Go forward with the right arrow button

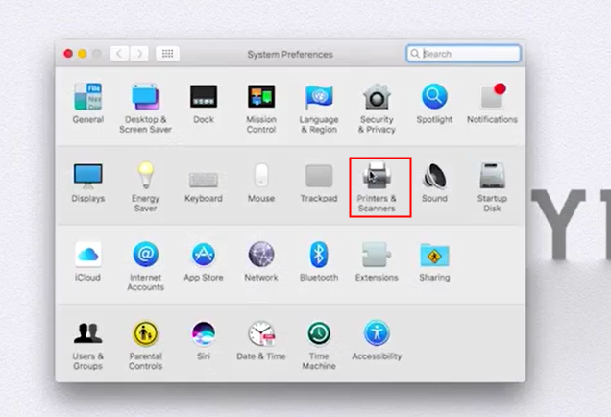point(138,54)
